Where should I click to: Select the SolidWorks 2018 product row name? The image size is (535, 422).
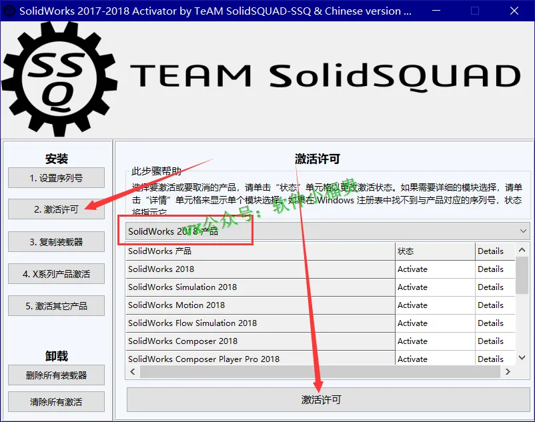260,269
